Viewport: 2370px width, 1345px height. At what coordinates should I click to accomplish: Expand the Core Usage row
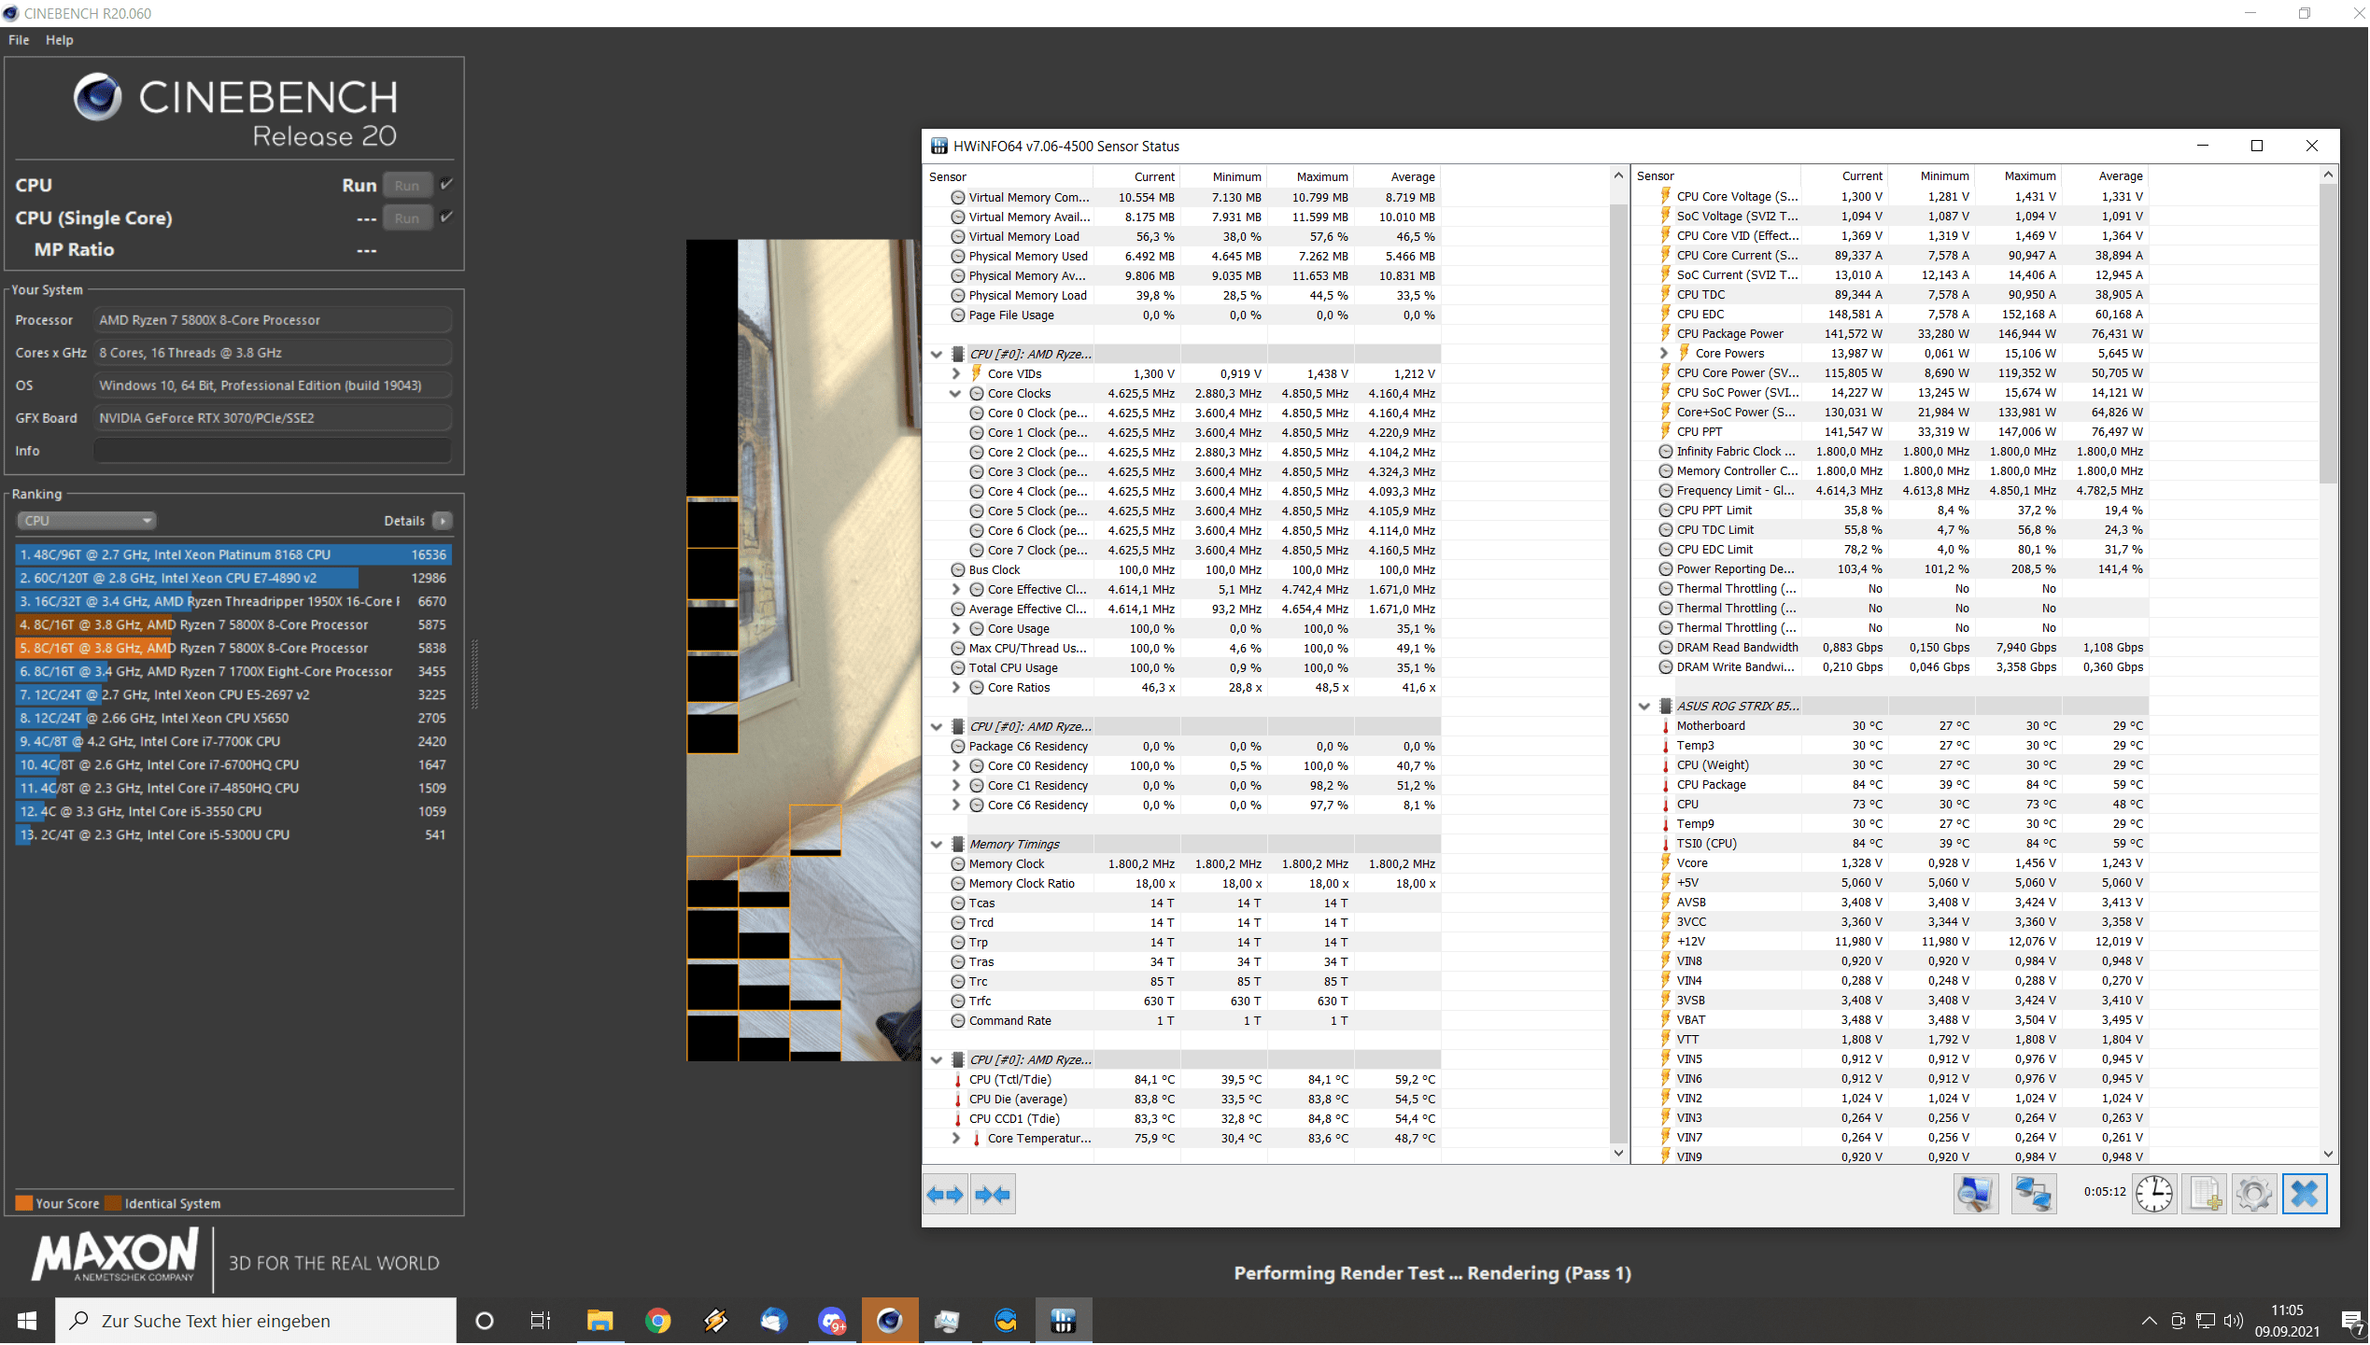[955, 629]
